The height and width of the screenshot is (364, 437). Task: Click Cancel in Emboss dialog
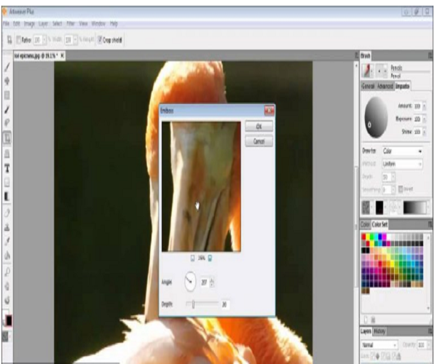click(x=259, y=141)
